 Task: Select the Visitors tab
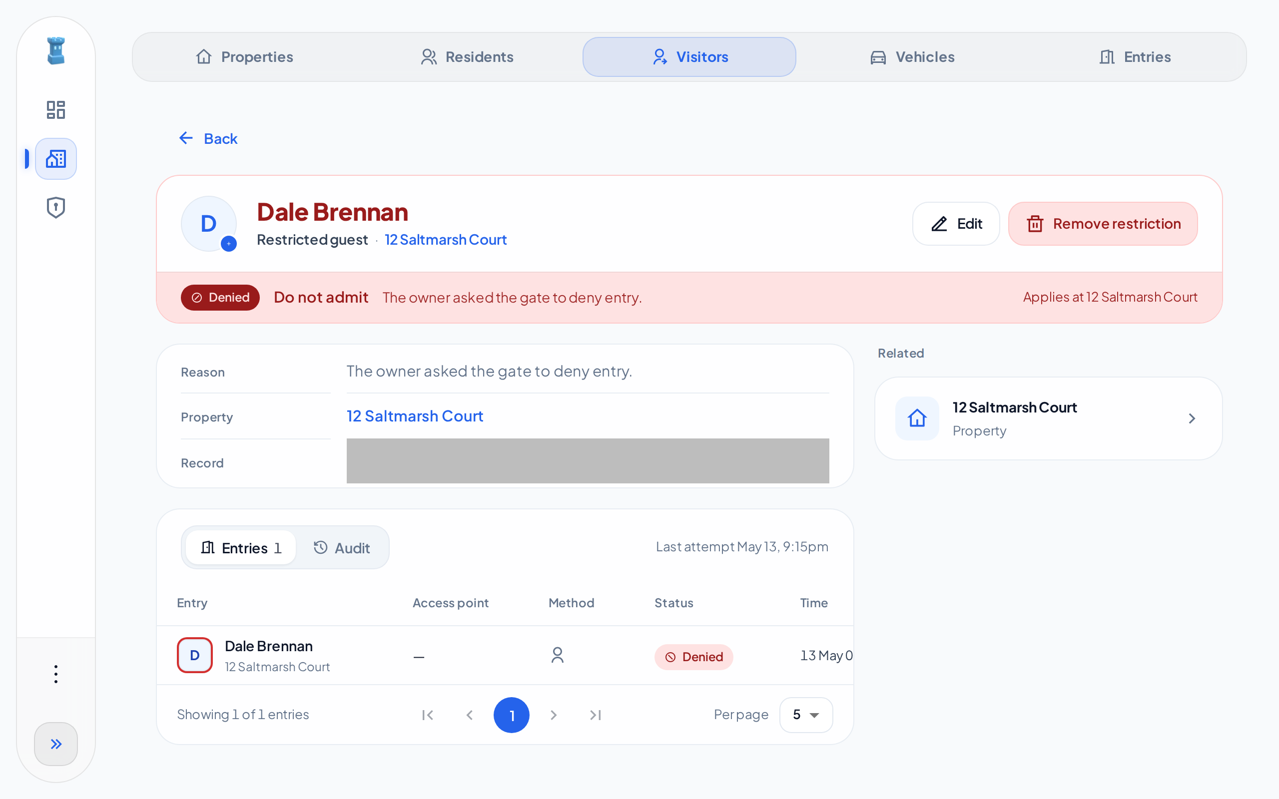(689, 57)
